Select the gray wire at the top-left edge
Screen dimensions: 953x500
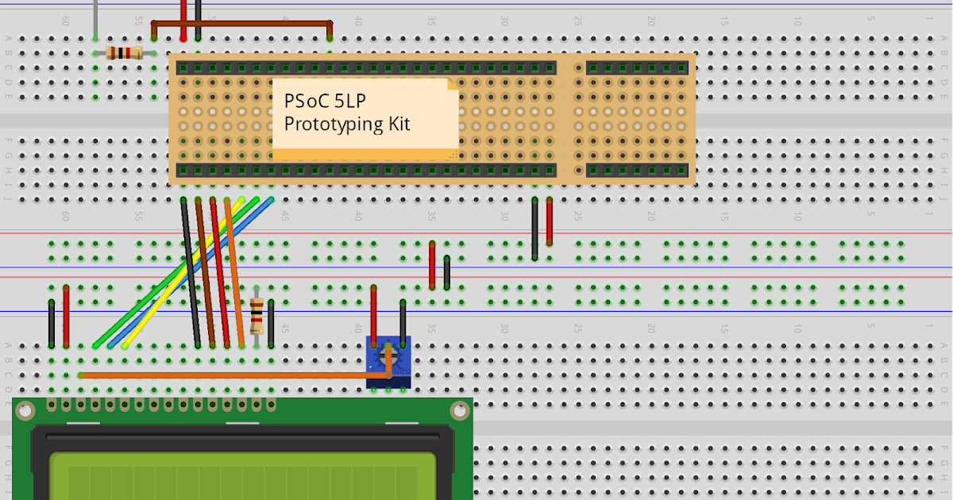(95, 19)
